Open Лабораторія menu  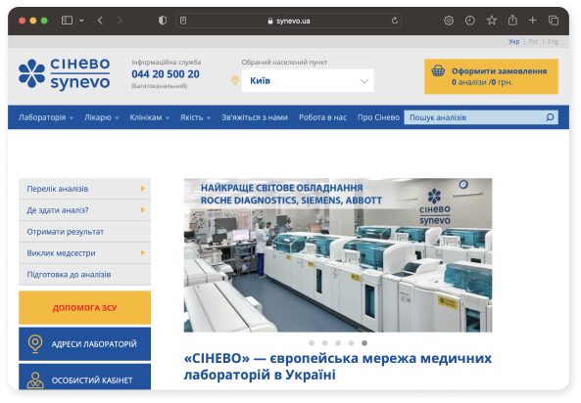[x=46, y=117]
